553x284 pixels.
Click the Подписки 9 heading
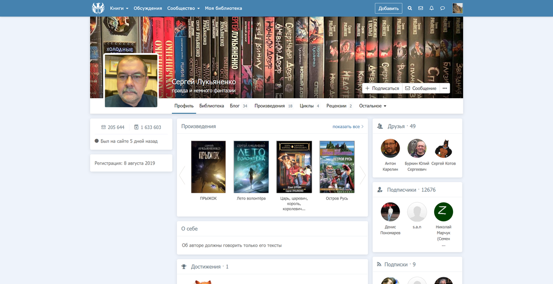pyautogui.click(x=400, y=265)
